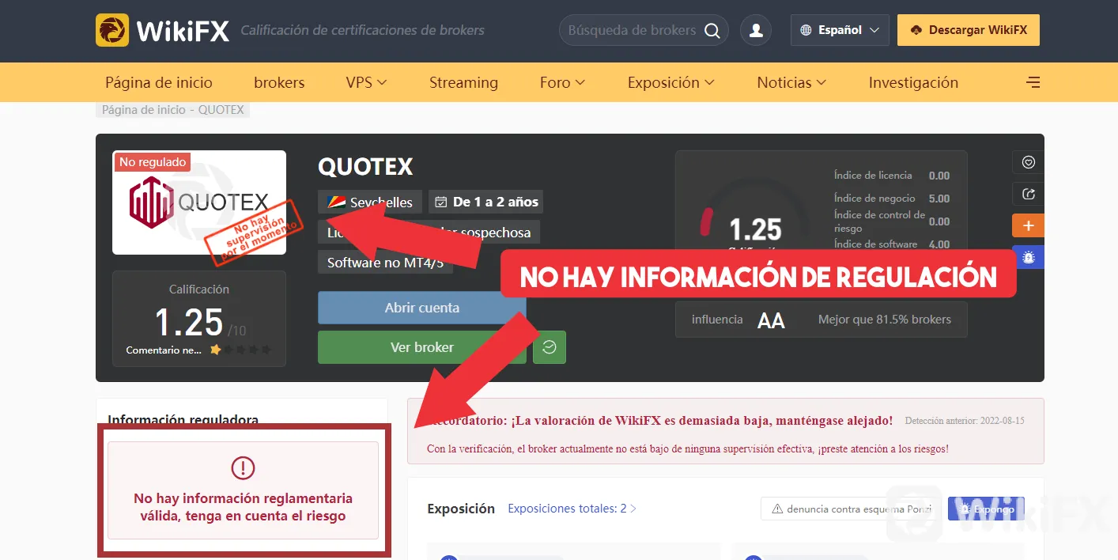
Task: Click the share icon on sidebar
Action: tap(1028, 194)
